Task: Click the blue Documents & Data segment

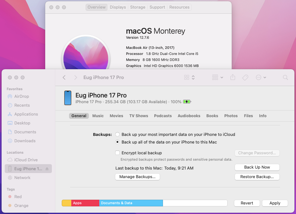Action: tap(131, 203)
